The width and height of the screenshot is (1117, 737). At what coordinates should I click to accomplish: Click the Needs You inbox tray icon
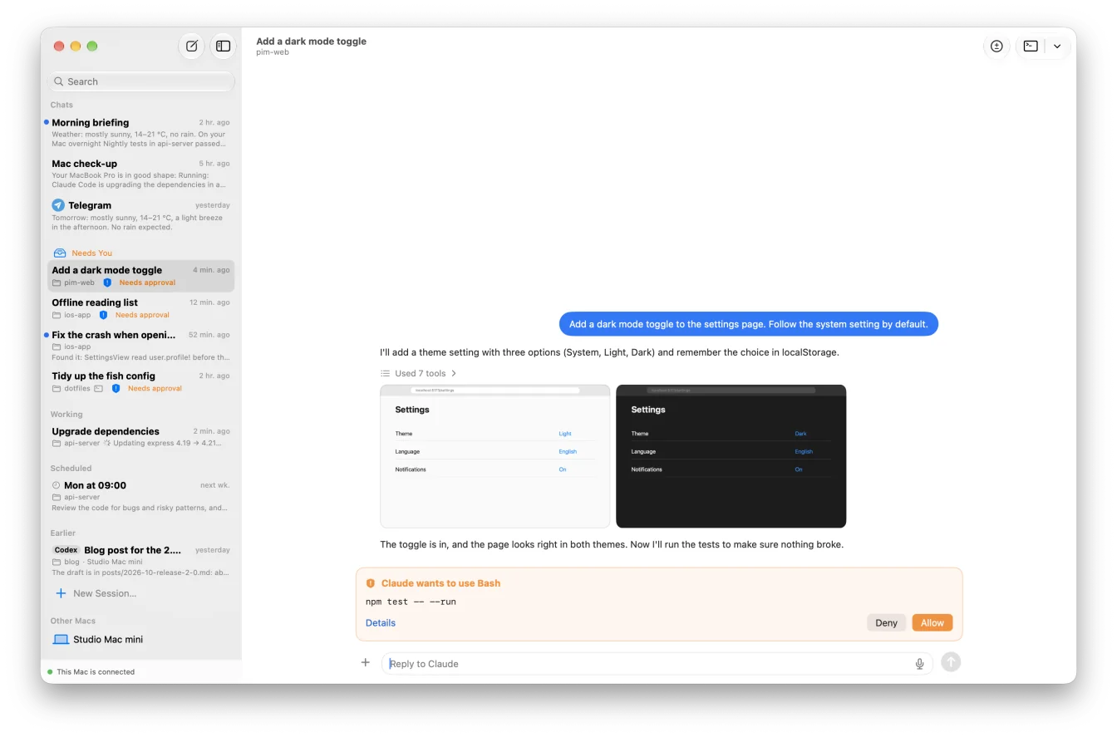click(x=60, y=253)
